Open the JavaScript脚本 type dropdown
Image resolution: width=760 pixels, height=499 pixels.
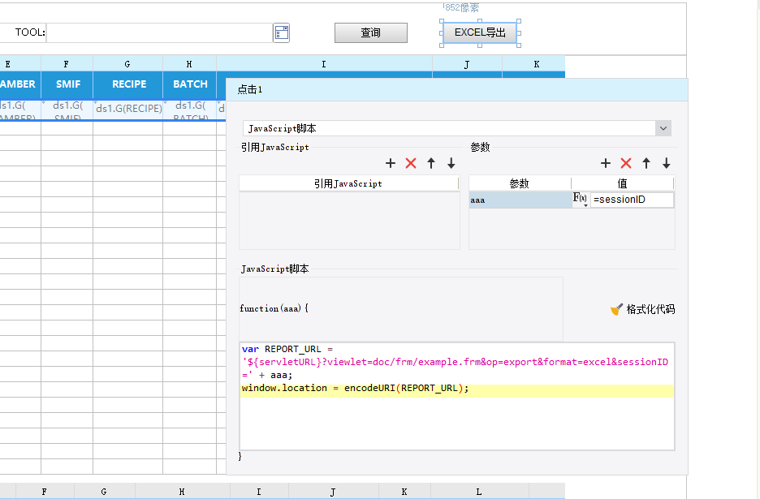coord(663,128)
